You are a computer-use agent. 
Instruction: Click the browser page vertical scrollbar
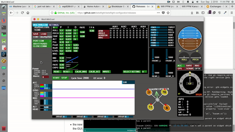pos(234,26)
